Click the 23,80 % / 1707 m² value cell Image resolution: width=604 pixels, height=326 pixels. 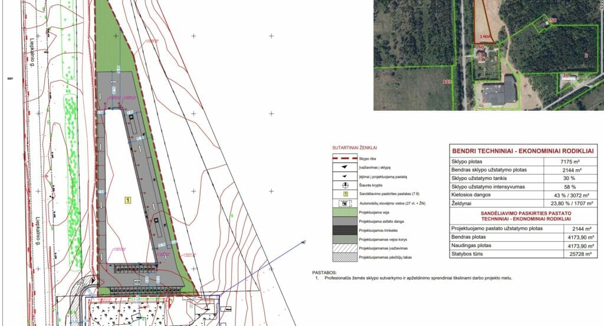coord(572,203)
